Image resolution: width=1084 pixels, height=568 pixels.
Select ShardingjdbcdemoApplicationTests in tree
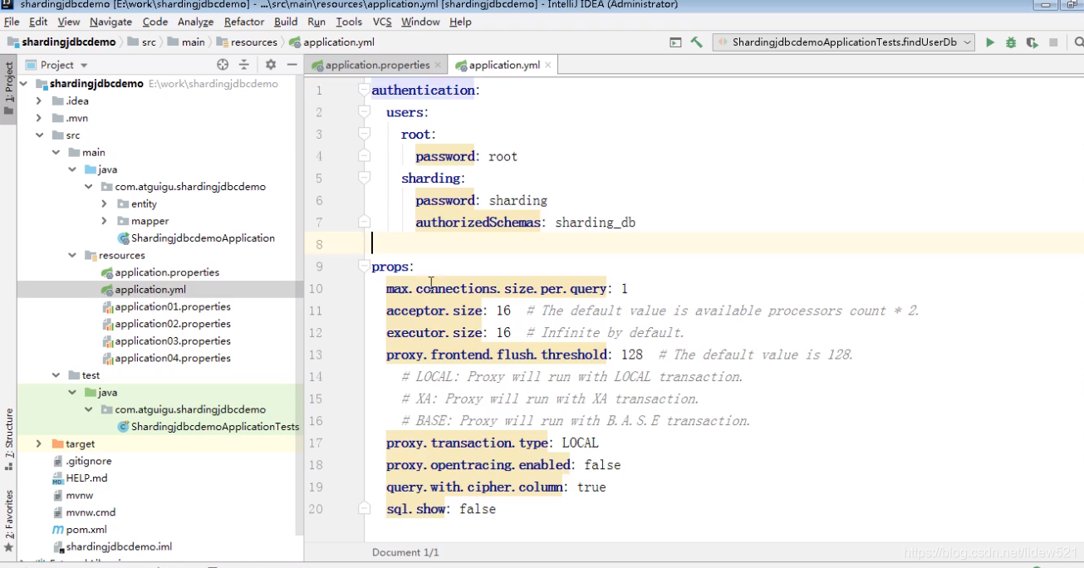pos(215,427)
